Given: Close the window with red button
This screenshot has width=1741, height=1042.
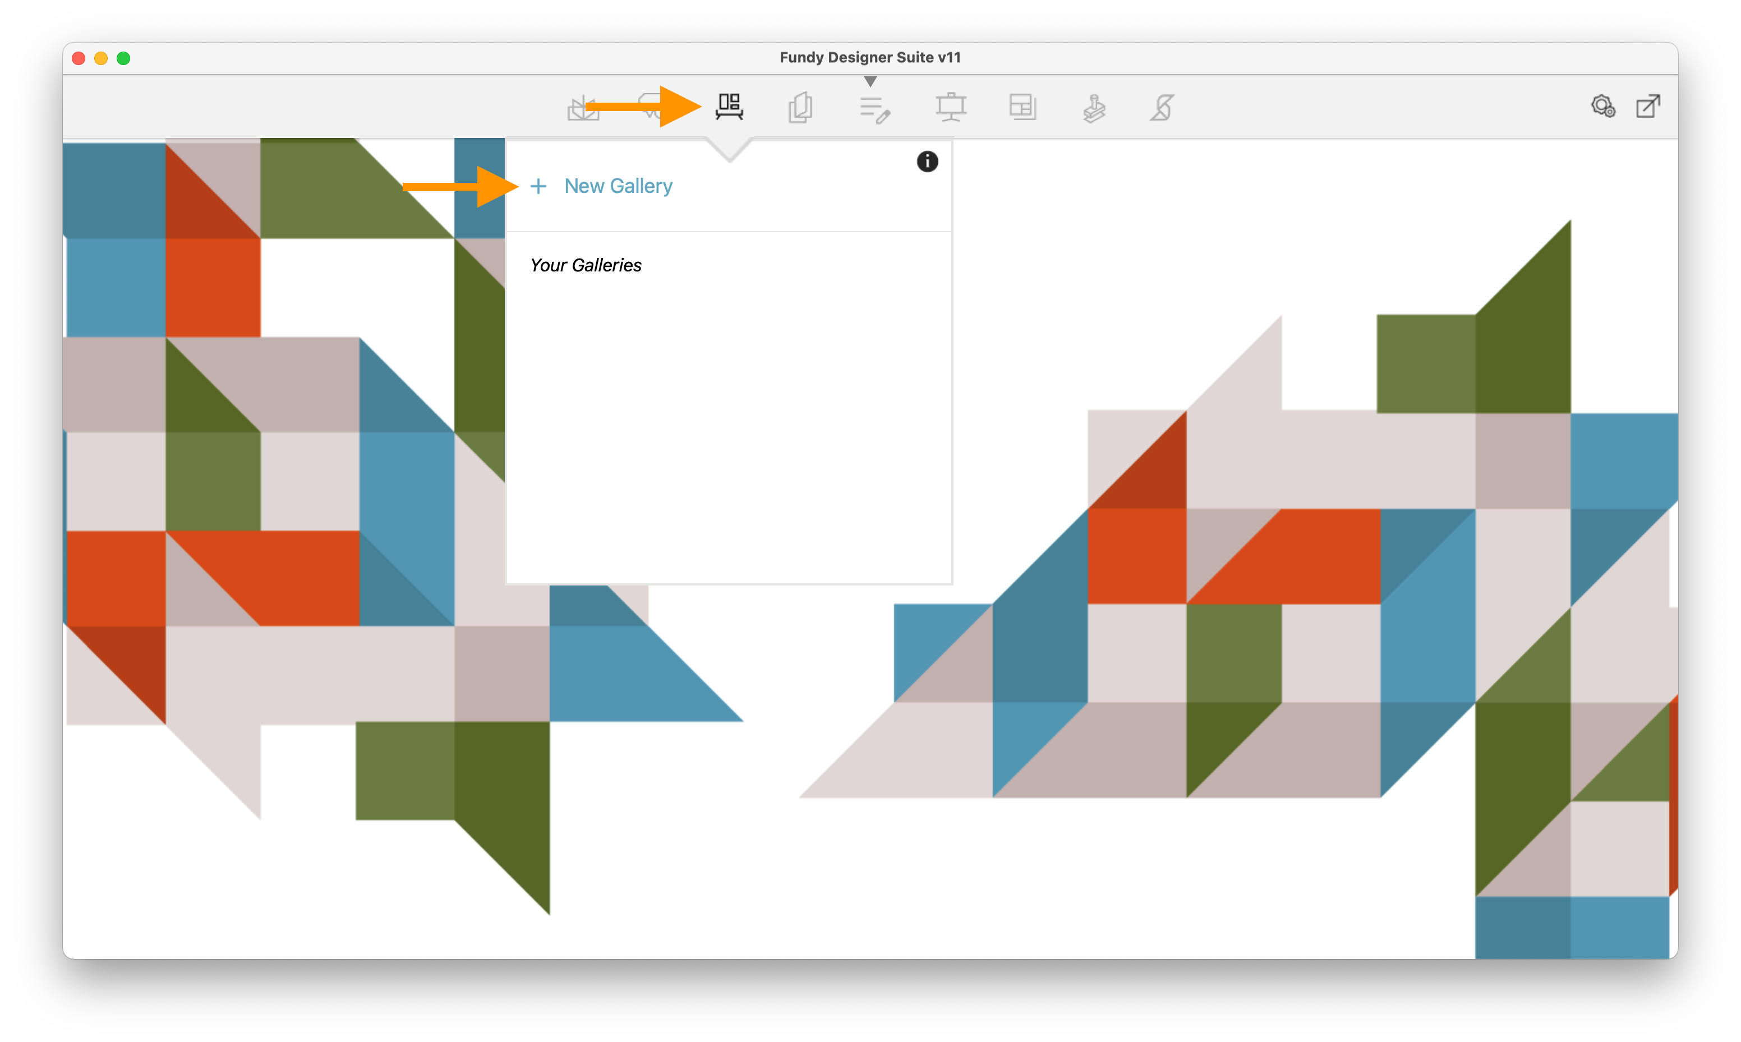Looking at the screenshot, I should coord(79,58).
